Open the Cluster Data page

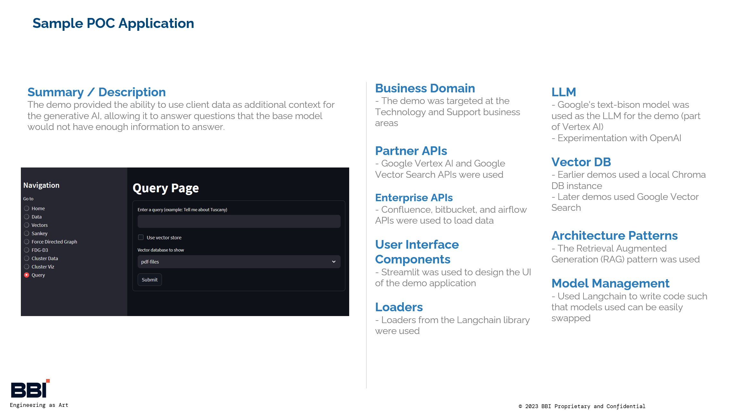(x=27, y=259)
